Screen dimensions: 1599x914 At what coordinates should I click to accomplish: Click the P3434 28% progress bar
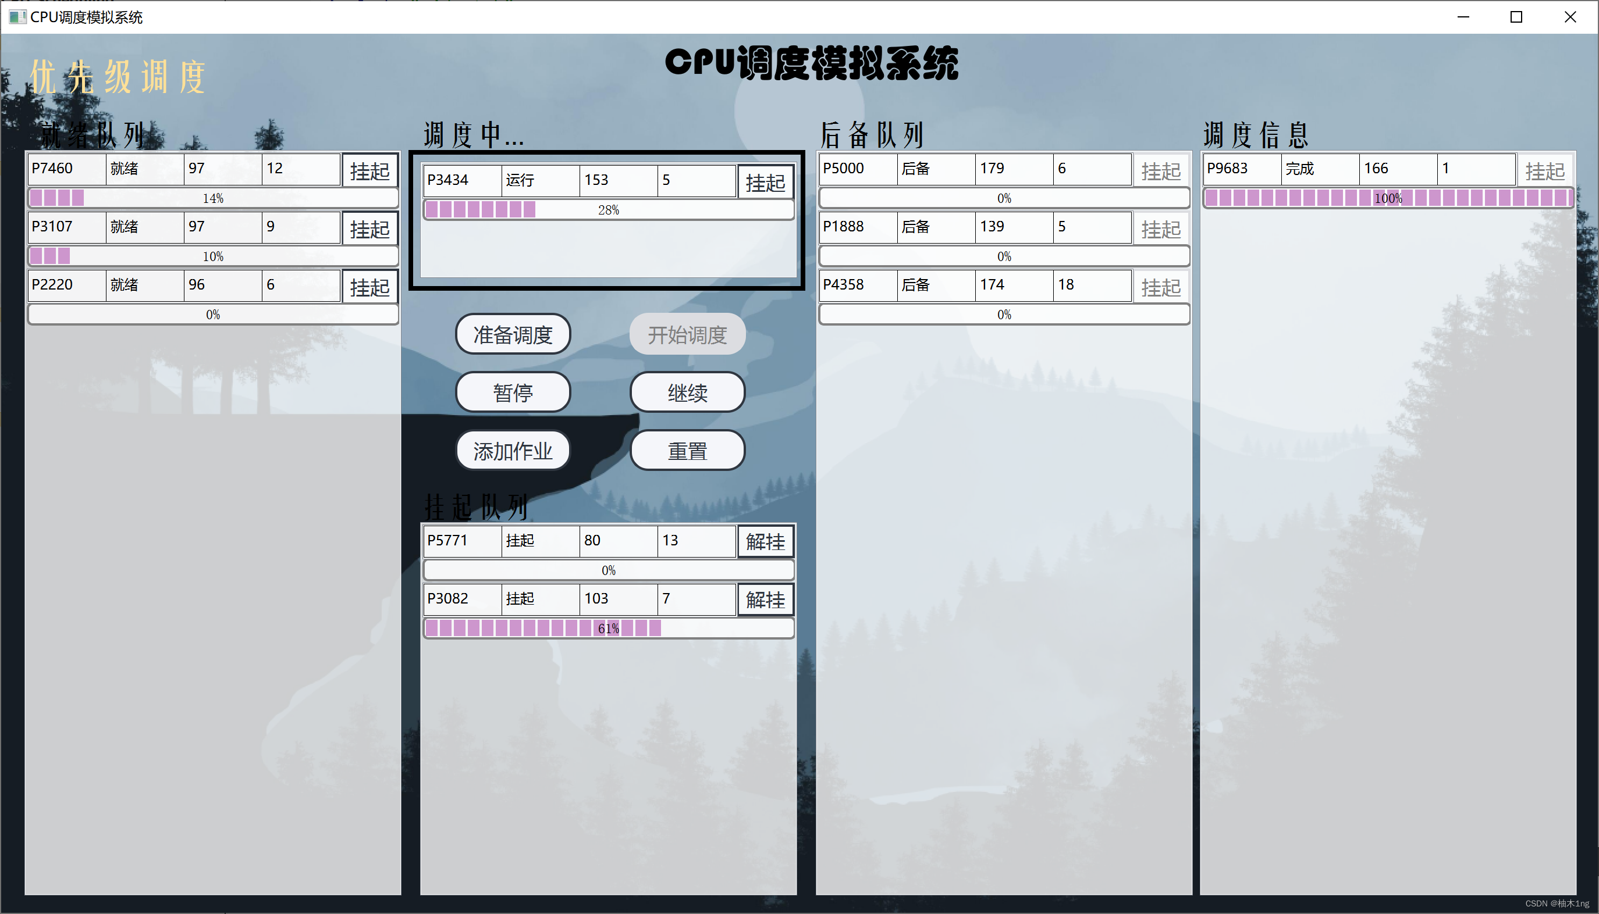pos(608,210)
